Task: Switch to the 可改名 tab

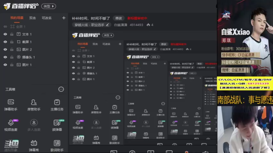Action: point(46,18)
